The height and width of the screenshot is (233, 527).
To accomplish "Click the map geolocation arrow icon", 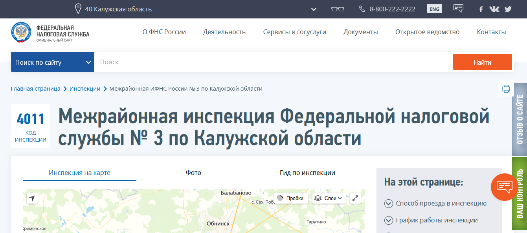I will (x=32, y=198).
